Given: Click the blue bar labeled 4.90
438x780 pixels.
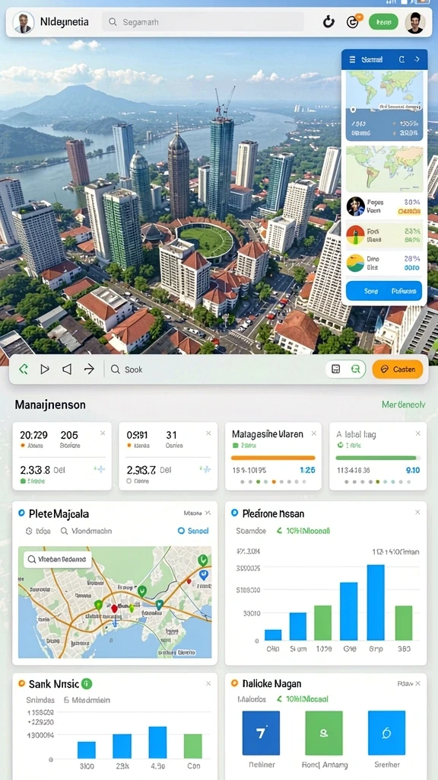Looking at the screenshot, I should [158, 742].
